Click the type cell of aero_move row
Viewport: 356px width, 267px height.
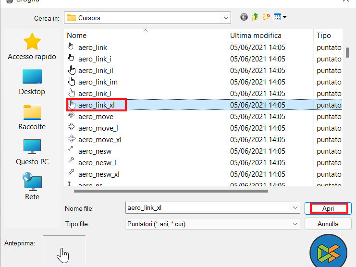(x=329, y=117)
